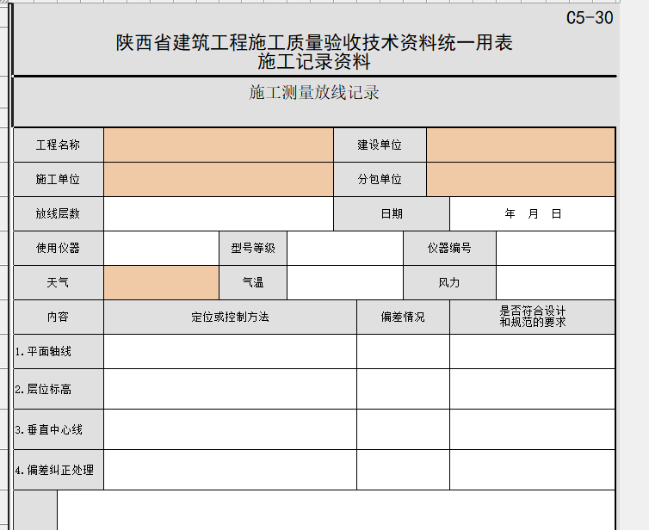The height and width of the screenshot is (530, 649).
Task: Click the 4.偏差纠正处理 row label cell
Action: (58, 470)
